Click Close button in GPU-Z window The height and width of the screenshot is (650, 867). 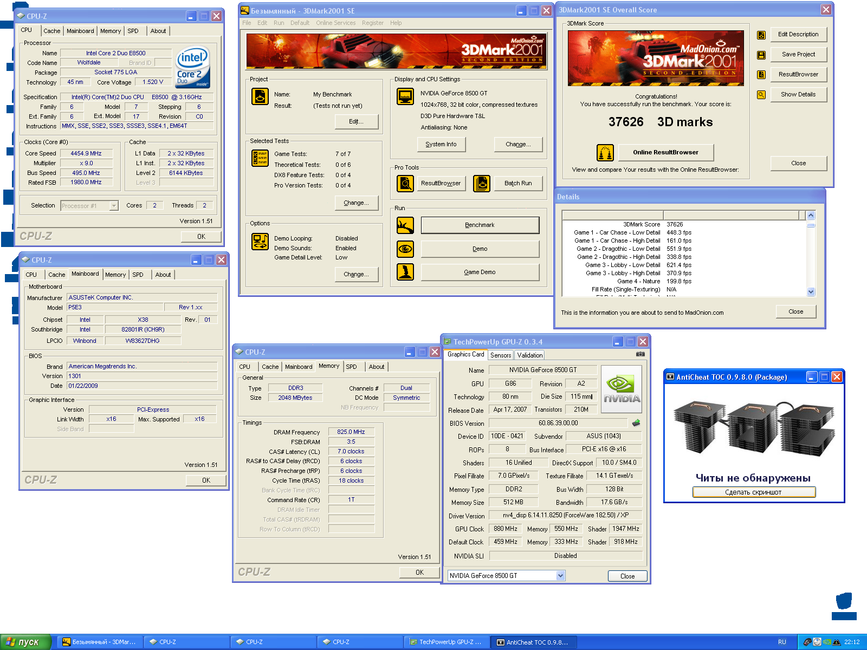coord(627,576)
